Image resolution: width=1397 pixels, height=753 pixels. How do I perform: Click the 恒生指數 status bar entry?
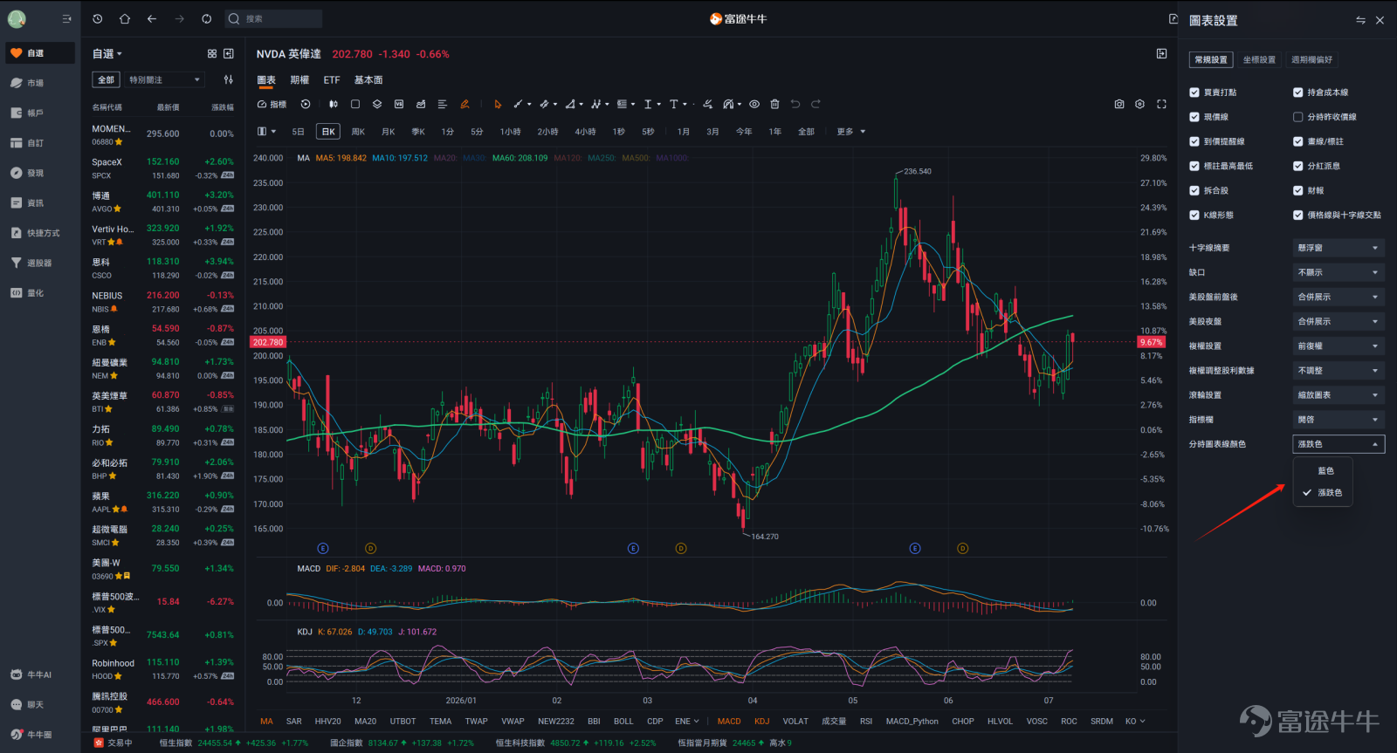[x=233, y=743]
